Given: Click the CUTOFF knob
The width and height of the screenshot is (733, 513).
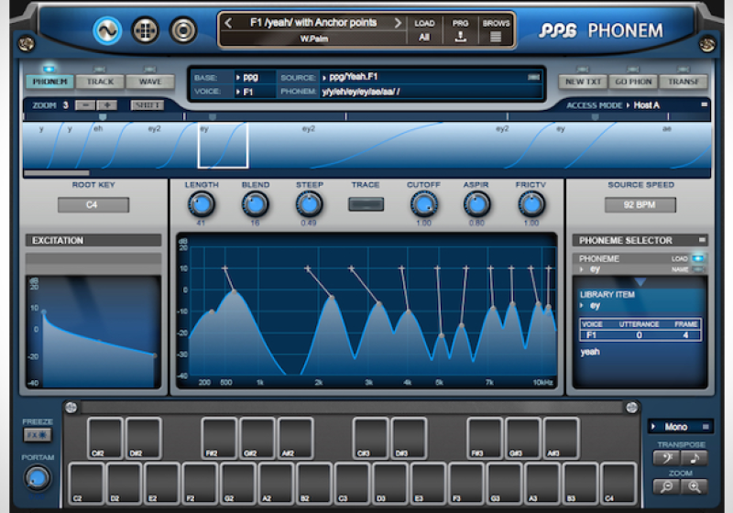Looking at the screenshot, I should coord(422,203).
